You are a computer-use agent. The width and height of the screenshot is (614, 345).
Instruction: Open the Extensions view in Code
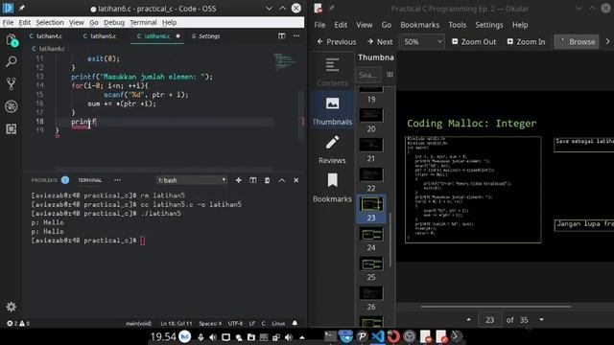(x=12, y=128)
